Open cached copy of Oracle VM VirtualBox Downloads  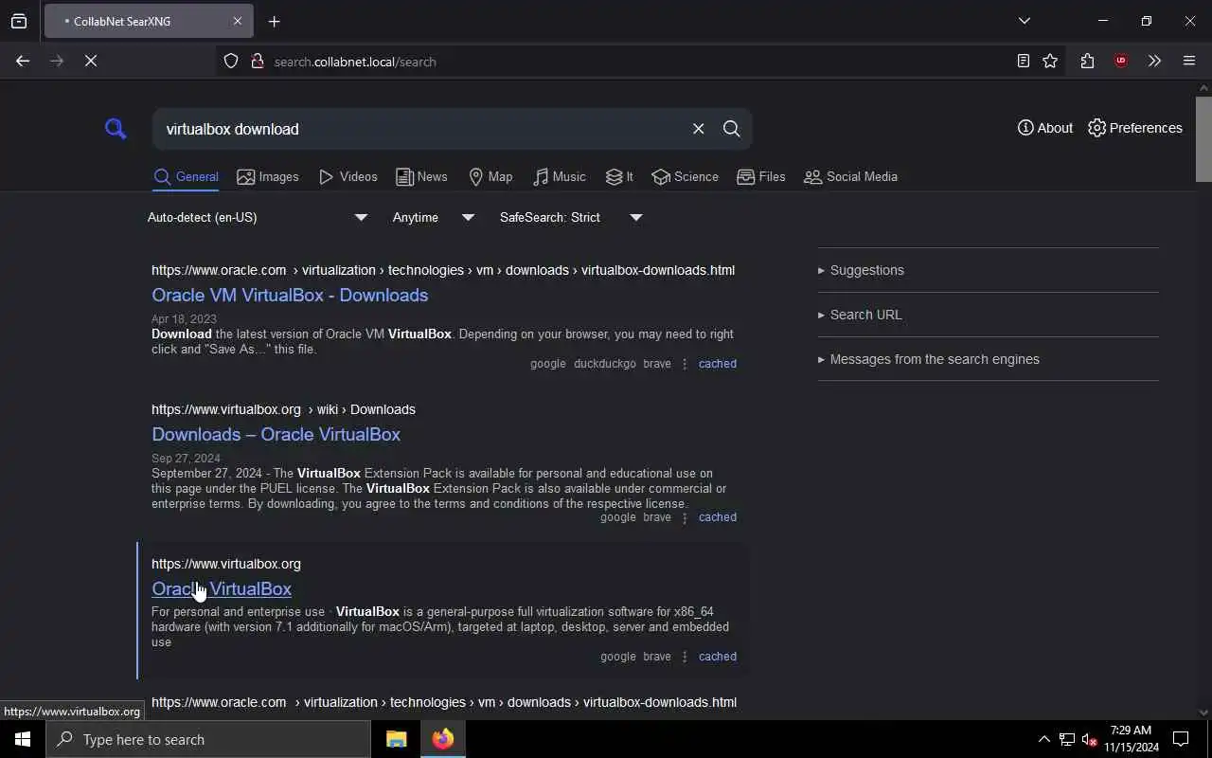tap(717, 364)
